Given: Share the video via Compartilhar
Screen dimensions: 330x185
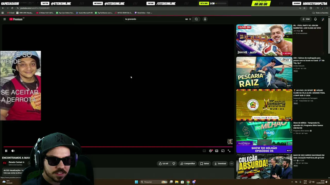Looking at the screenshot, I should pyautogui.click(x=188, y=163).
